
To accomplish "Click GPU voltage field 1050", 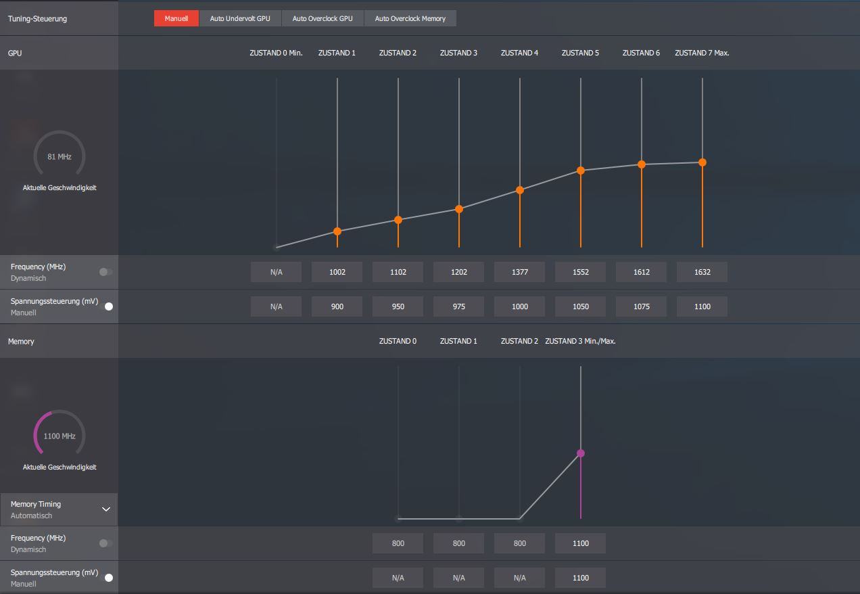I will point(581,306).
